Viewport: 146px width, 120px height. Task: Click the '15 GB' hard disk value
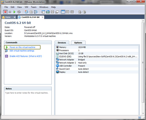pos(81,53)
